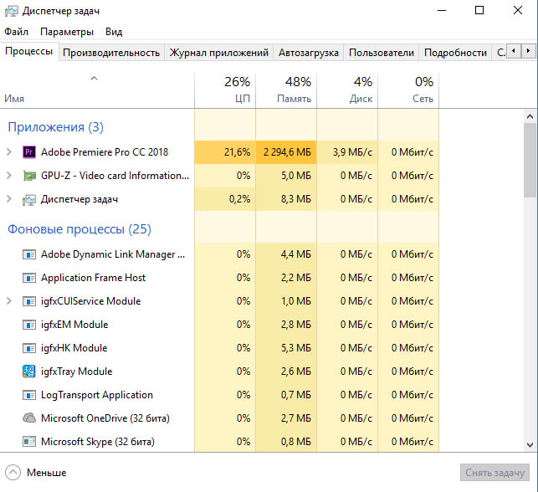538x492 pixels.
Task: Switch to the Автозагрузка tab
Action: [309, 53]
